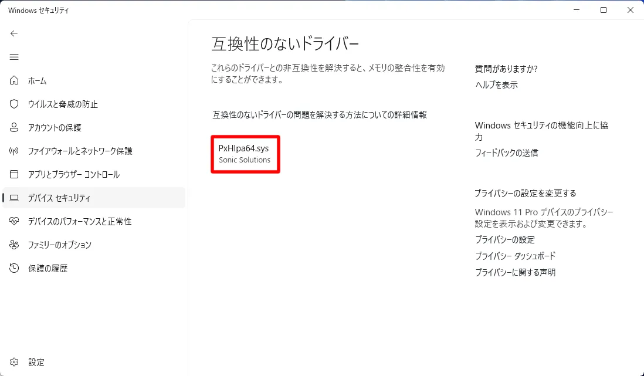The image size is (644, 376).
Task: Maximize the Windows セキュリティ window
Action: coord(604,10)
